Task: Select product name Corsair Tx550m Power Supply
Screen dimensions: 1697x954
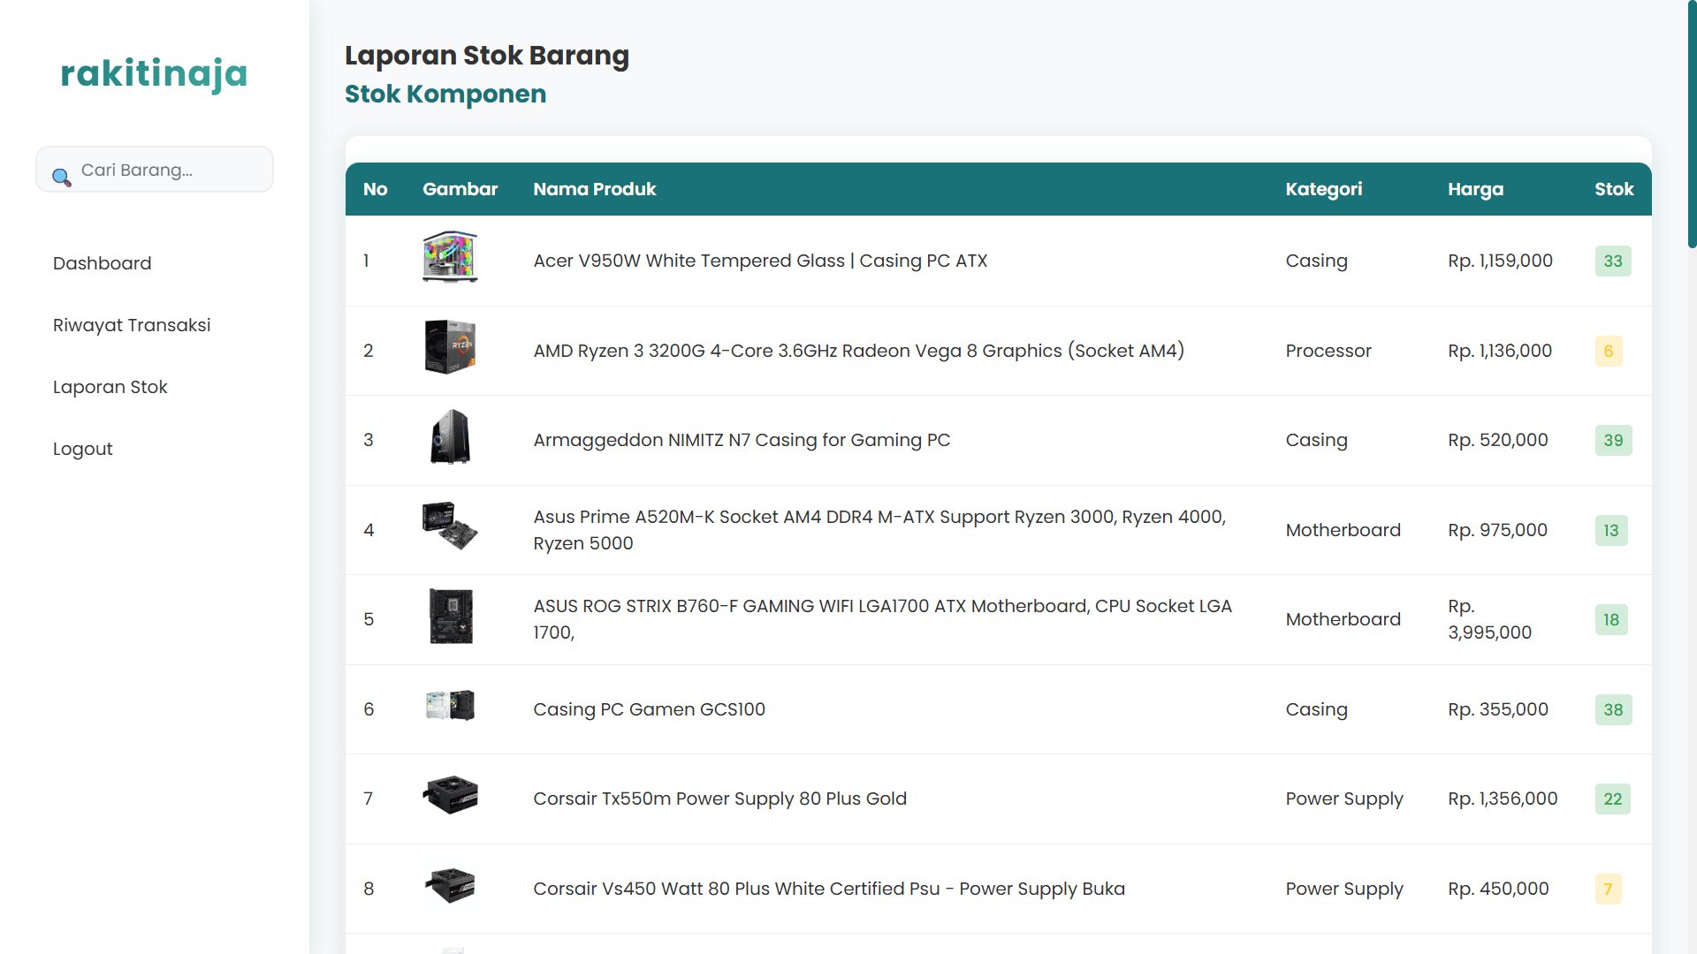Action: tap(719, 799)
